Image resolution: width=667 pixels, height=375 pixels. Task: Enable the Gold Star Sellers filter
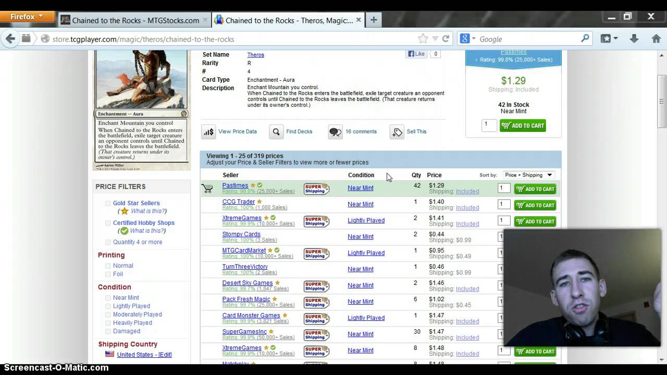[x=108, y=204]
